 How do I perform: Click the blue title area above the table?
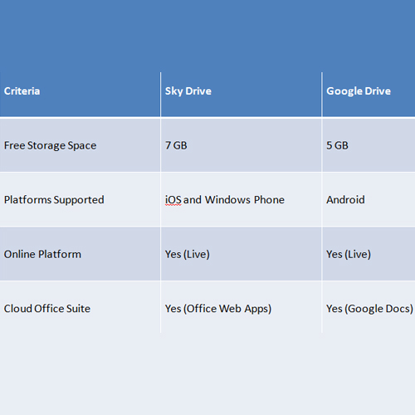pos(207,36)
